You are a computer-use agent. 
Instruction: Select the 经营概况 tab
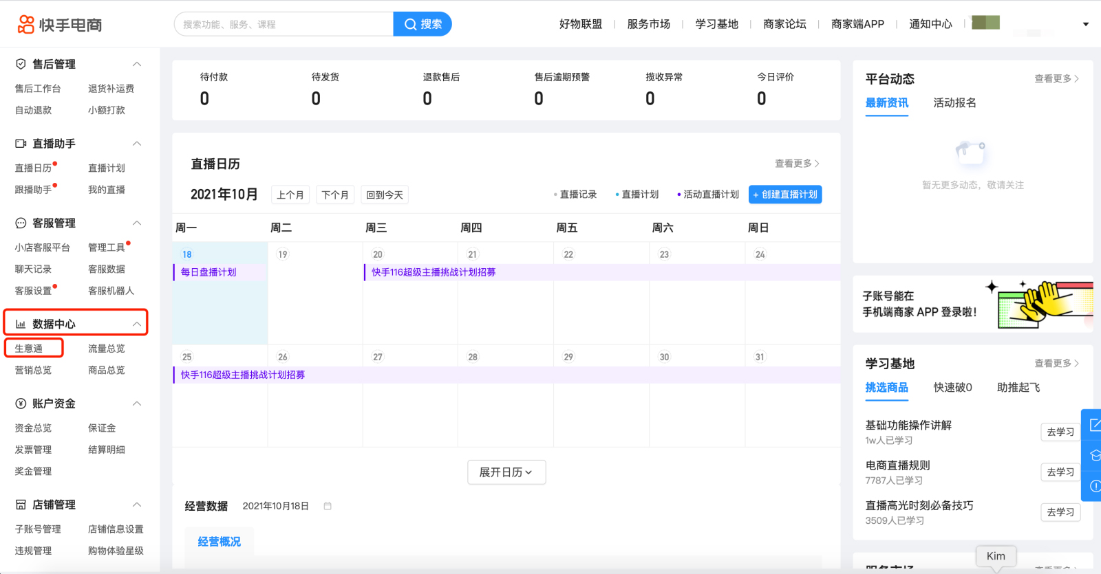point(219,542)
